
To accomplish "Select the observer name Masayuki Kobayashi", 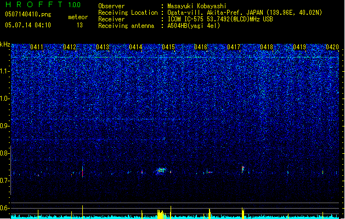I will point(197,6).
